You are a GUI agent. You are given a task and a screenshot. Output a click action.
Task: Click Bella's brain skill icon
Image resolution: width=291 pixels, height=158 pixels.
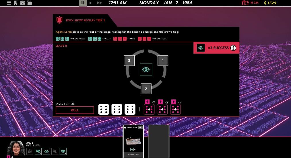click(x=38, y=151)
